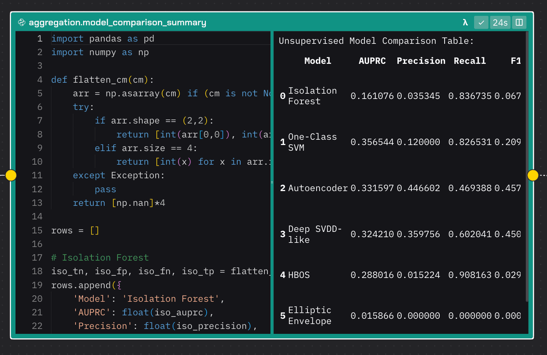Click the Precision column header
547x355 pixels.
(421, 60)
